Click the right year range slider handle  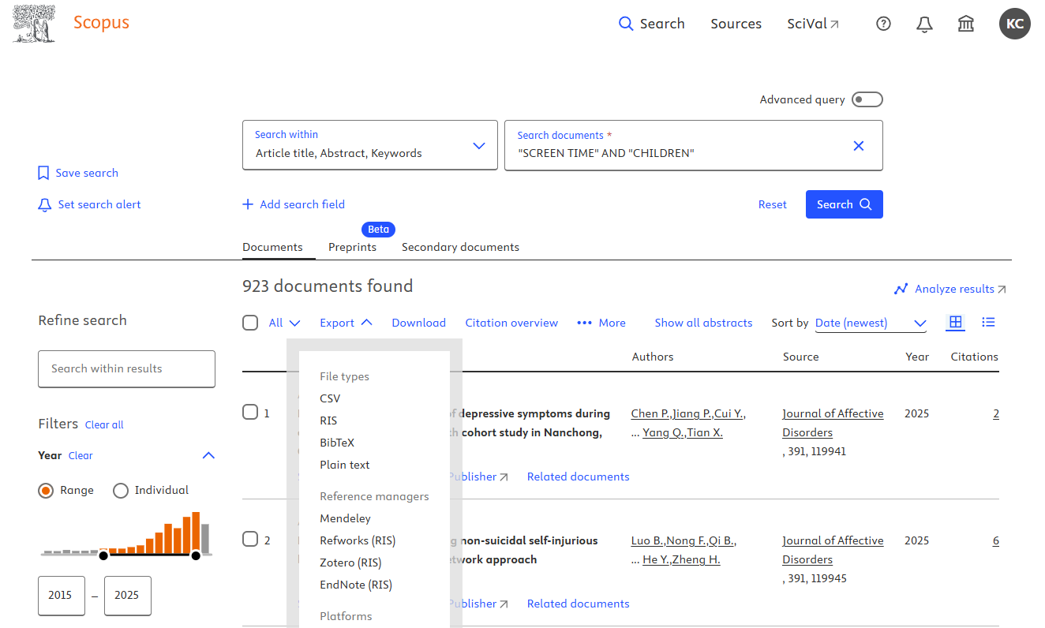click(x=196, y=556)
